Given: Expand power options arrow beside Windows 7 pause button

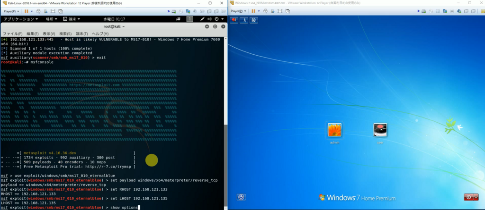Looking at the screenshot, I should [259, 11].
